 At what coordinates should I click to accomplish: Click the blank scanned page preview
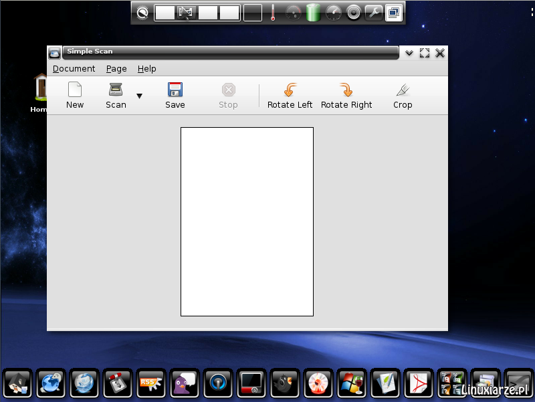pyautogui.click(x=247, y=221)
